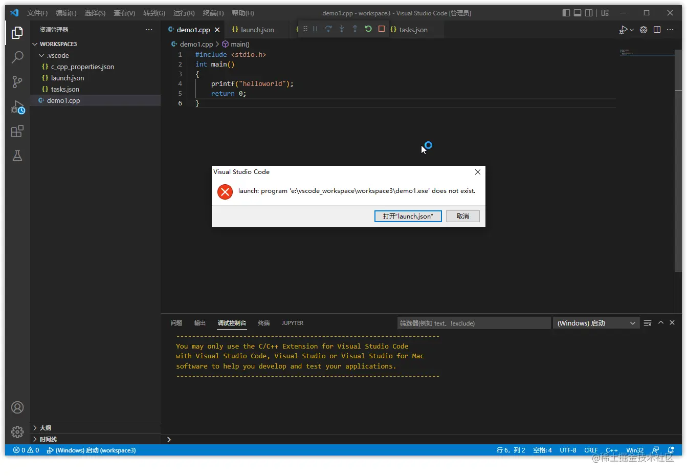Open the Explorer view in activity bar
Image resolution: width=687 pixels, height=476 pixels.
[17, 33]
